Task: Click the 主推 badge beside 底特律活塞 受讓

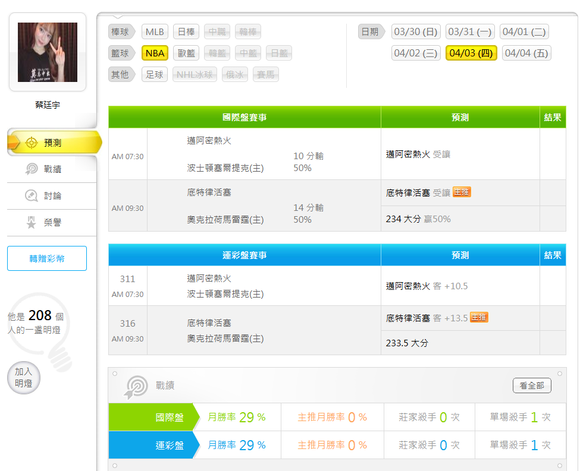Action: [x=462, y=192]
